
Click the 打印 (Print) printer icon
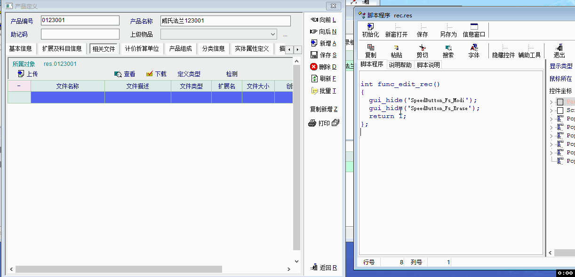[312, 123]
